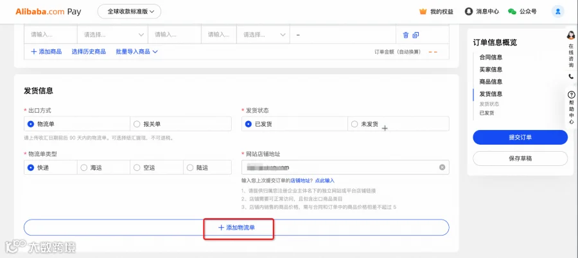
Task: Jump to 商品信息 in order overview
Action: click(x=491, y=81)
